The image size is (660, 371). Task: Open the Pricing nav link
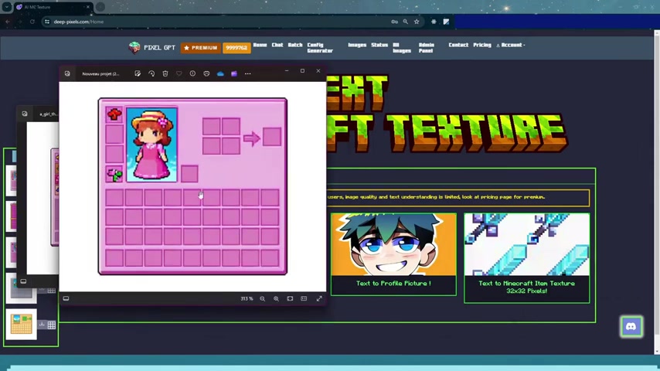pyautogui.click(x=482, y=45)
